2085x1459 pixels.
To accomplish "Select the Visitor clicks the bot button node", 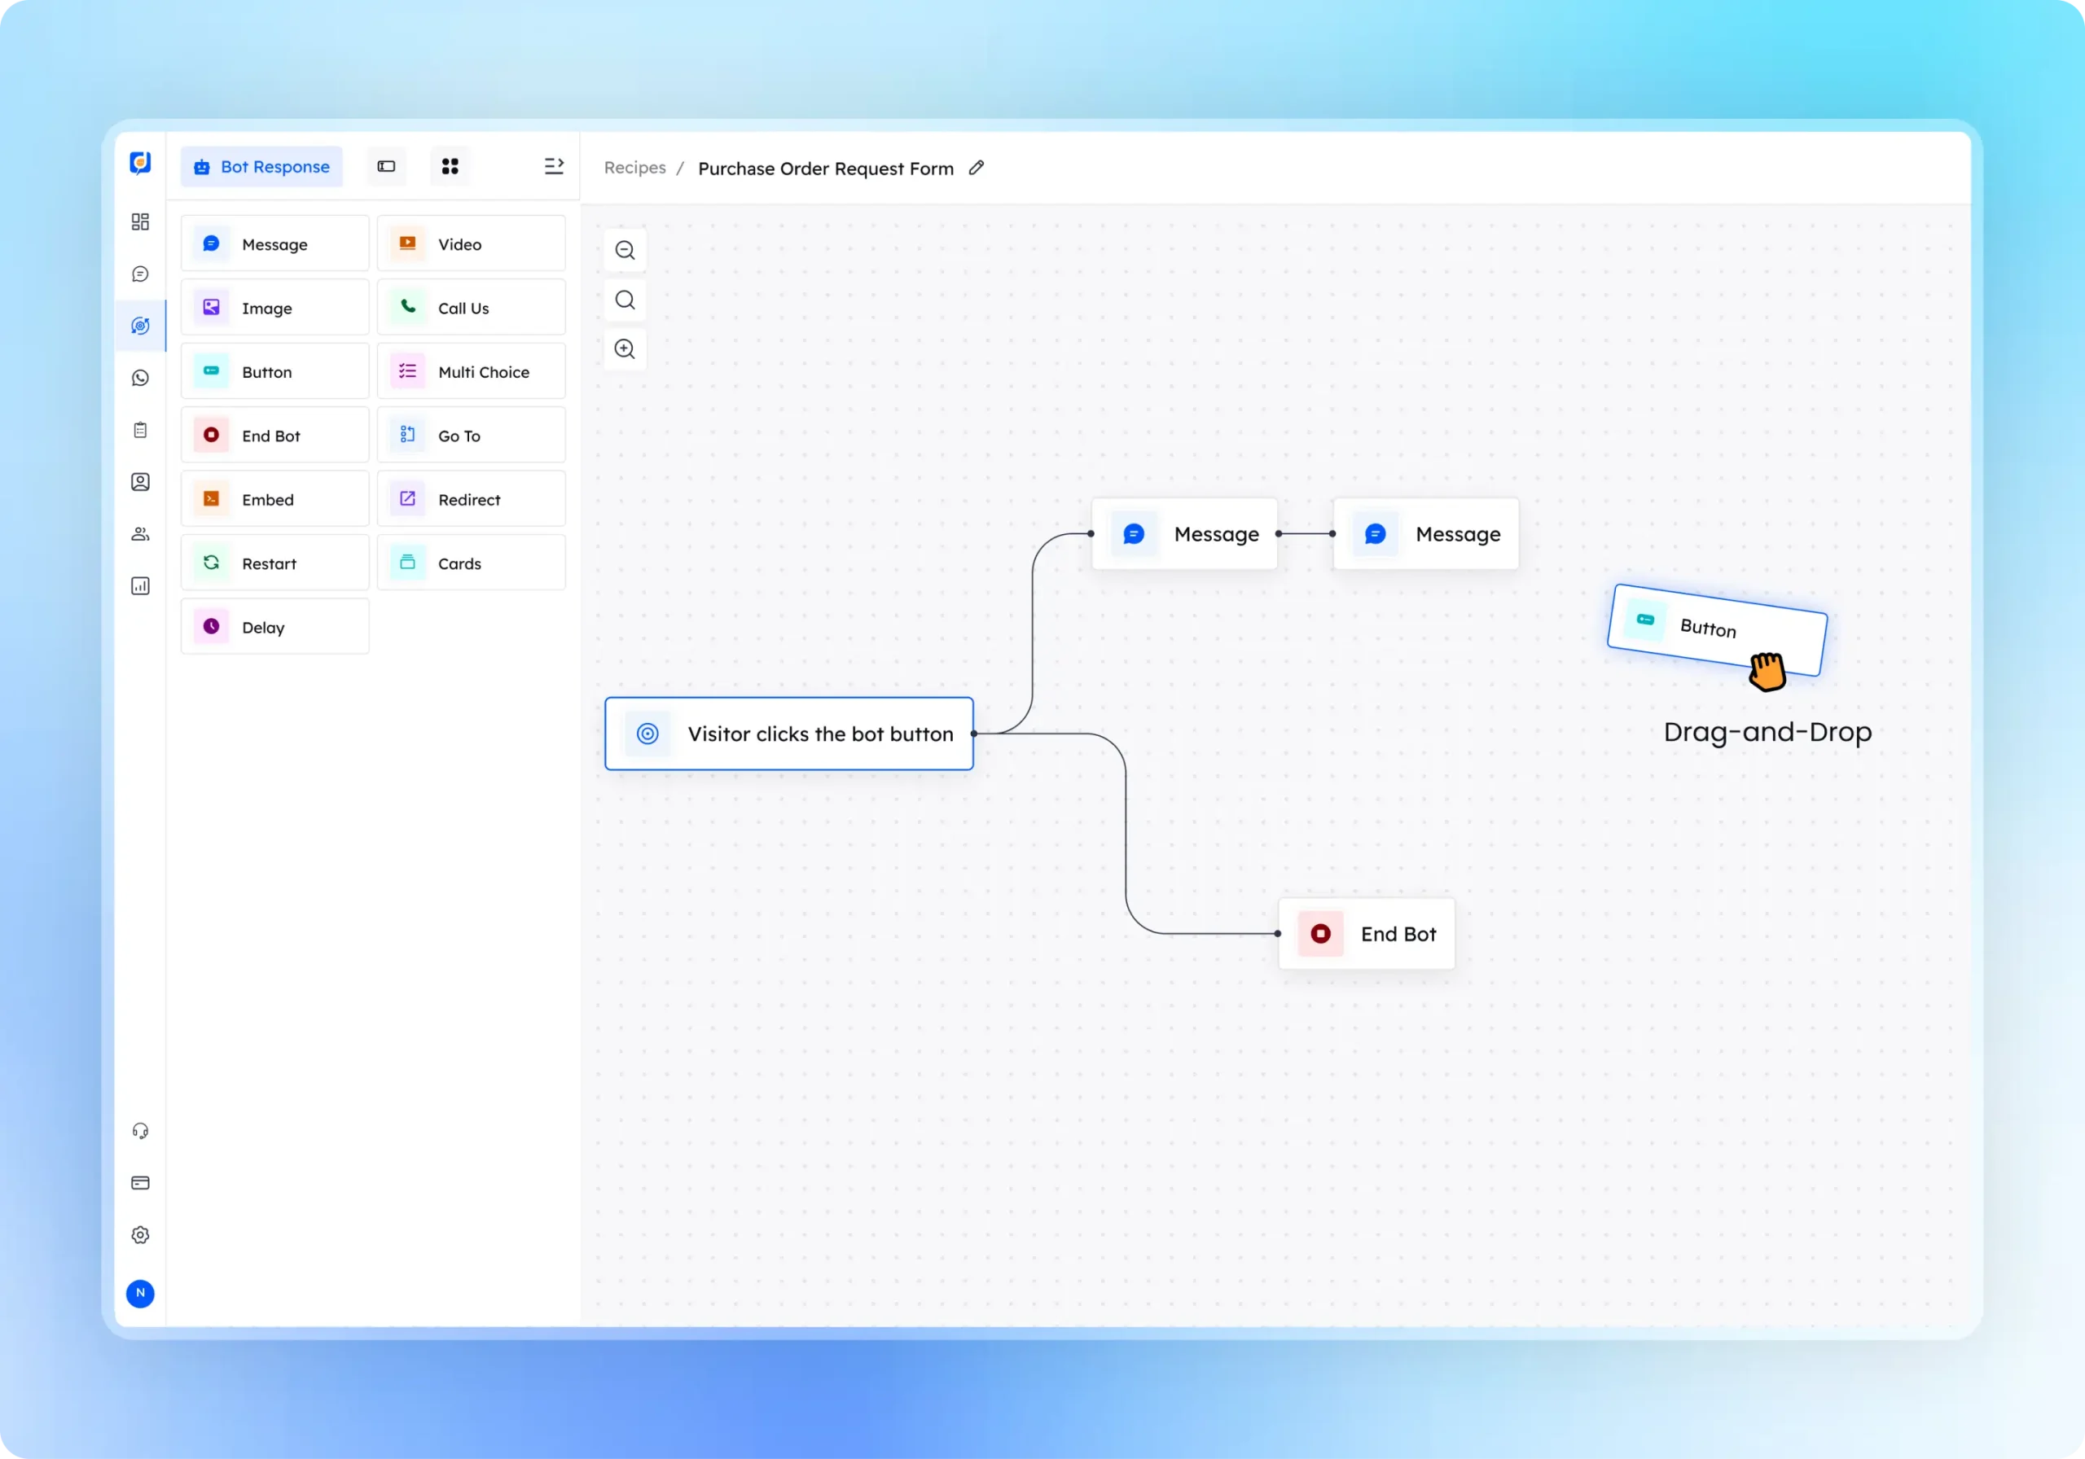I will tap(789, 734).
